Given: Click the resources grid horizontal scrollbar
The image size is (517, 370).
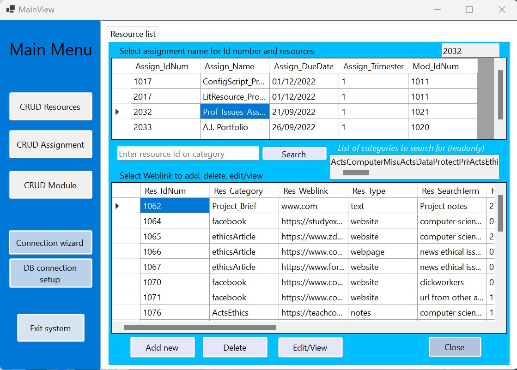Looking at the screenshot, I should (200, 328).
